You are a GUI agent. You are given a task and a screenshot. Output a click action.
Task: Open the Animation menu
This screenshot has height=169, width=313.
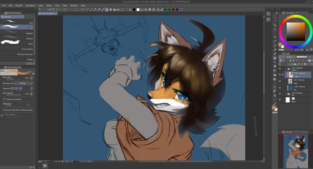(30, 6)
